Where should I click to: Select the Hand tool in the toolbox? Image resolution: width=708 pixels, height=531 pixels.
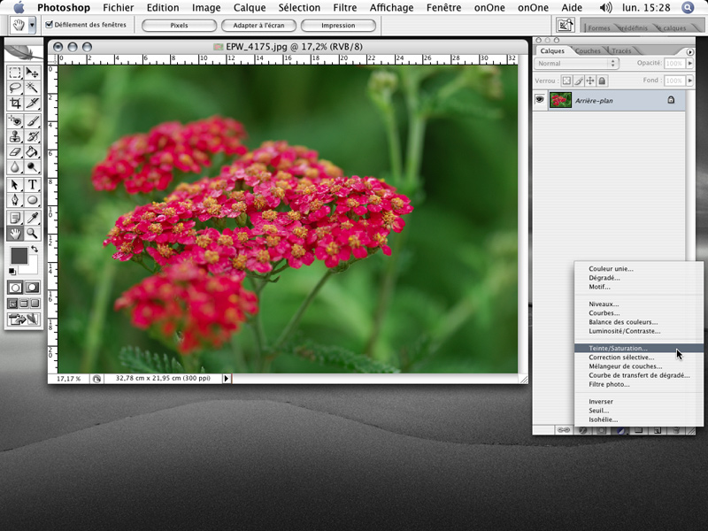pyautogui.click(x=15, y=234)
